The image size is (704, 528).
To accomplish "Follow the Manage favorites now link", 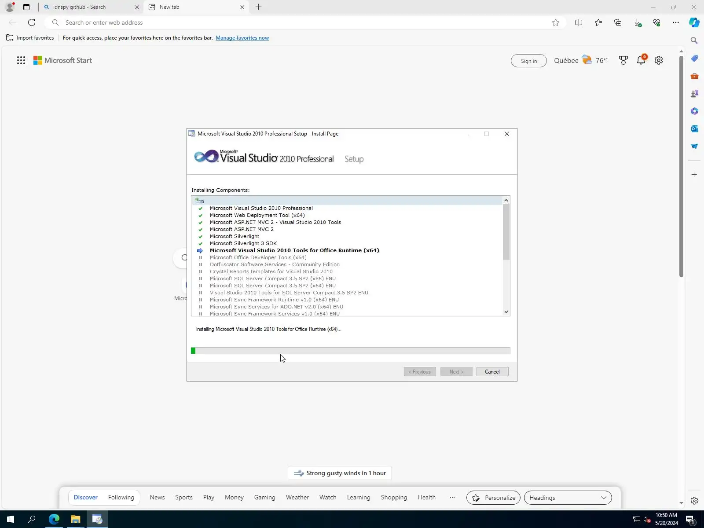I will tap(242, 38).
